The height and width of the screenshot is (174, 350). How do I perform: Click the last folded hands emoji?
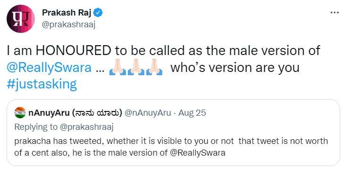[x=154, y=68]
